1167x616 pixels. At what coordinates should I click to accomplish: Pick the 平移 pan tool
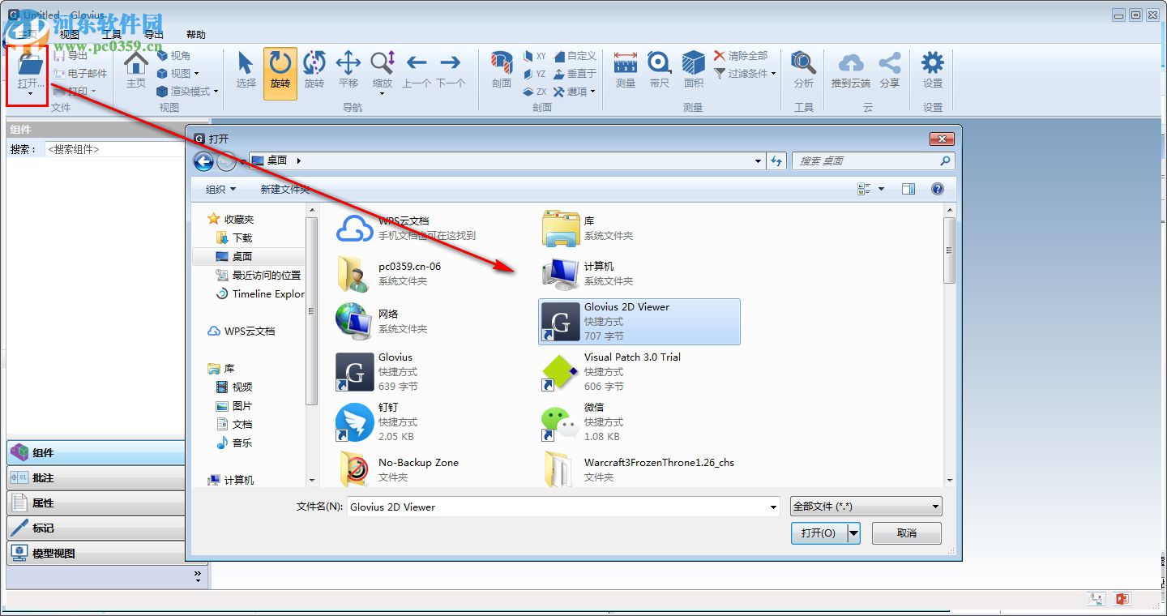click(x=348, y=70)
